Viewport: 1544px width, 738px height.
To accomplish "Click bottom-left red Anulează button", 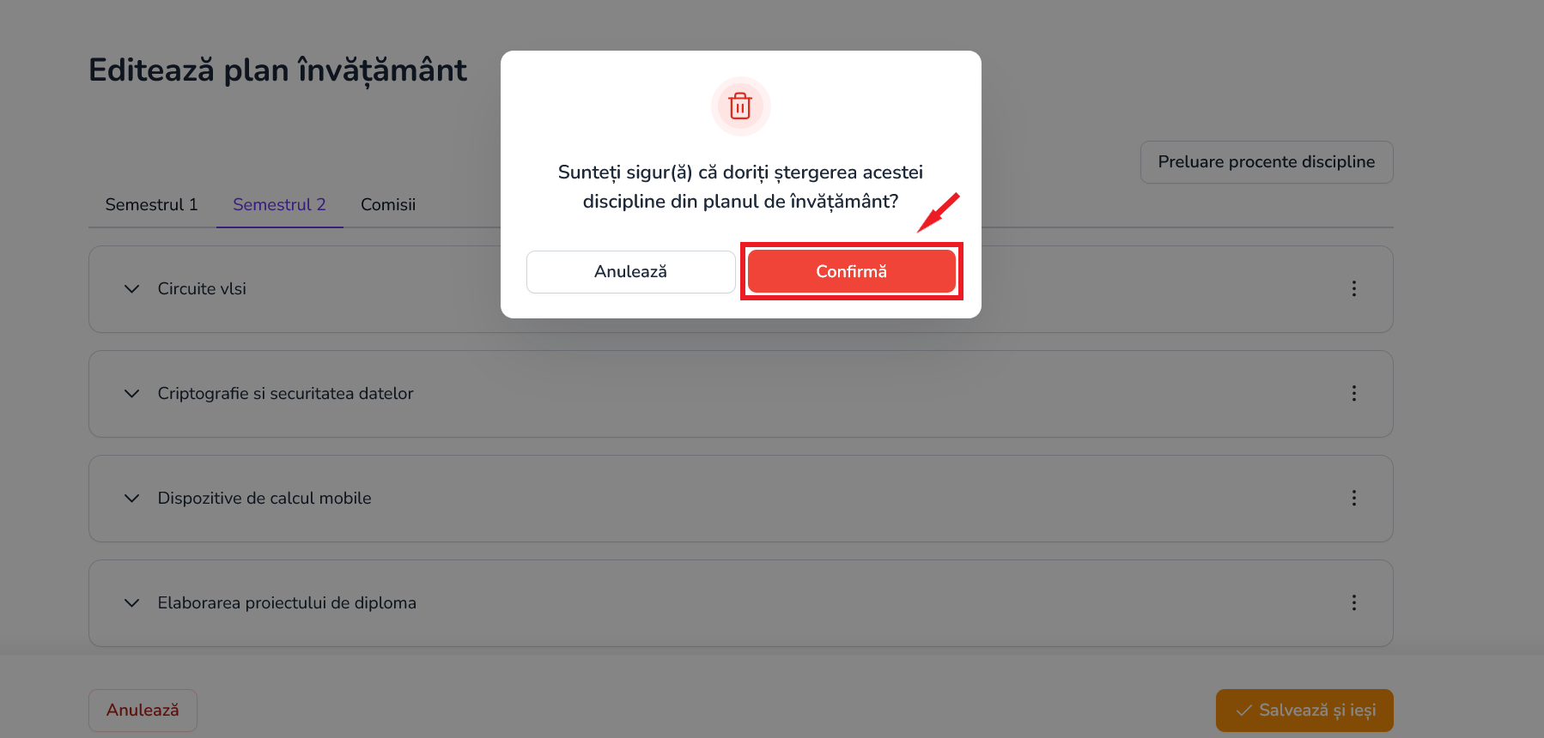I will (143, 711).
